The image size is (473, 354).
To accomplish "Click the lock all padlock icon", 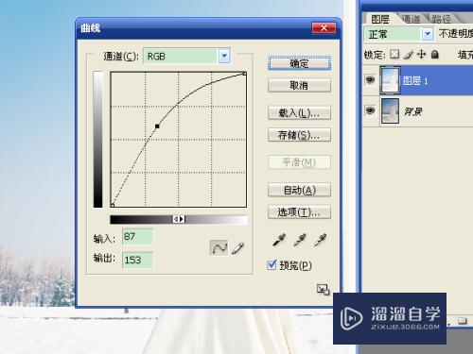I will 435,55.
